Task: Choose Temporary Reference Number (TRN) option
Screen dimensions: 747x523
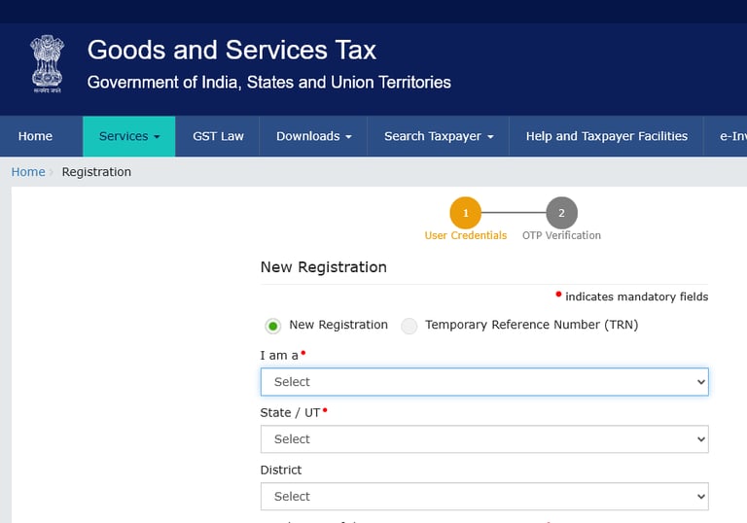Action: coord(409,326)
